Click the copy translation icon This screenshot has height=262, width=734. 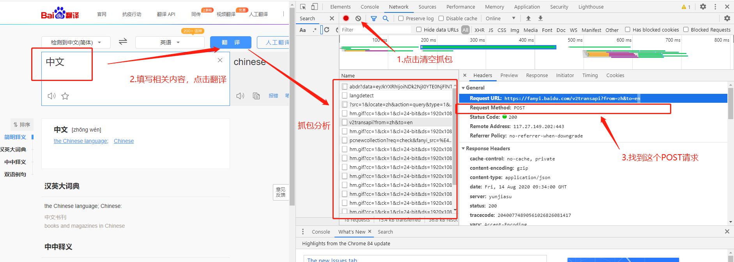256,96
